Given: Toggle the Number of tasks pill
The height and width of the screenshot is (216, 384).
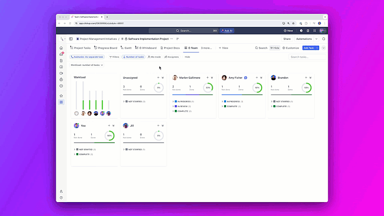Looking at the screenshot, I should [x=133, y=57].
